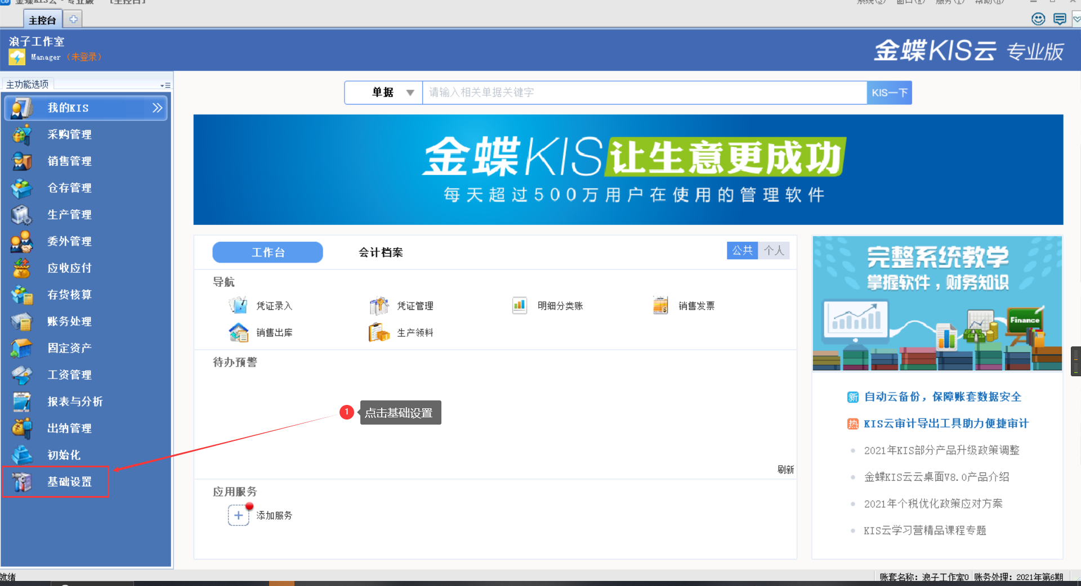The height and width of the screenshot is (586, 1081).
Task: Open 应收应付 receivables icon
Action: (21, 268)
